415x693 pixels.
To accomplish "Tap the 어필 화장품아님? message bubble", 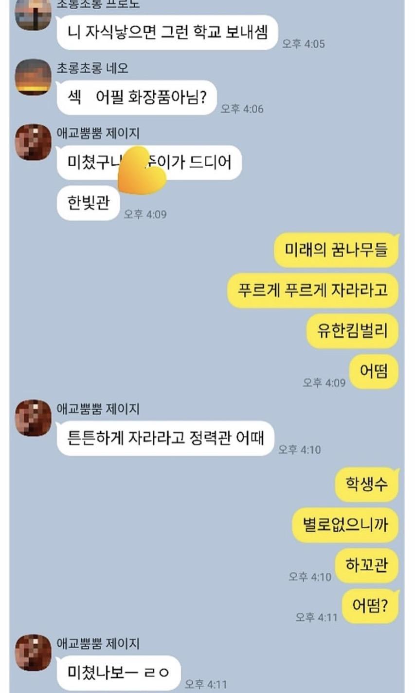I will [x=137, y=97].
